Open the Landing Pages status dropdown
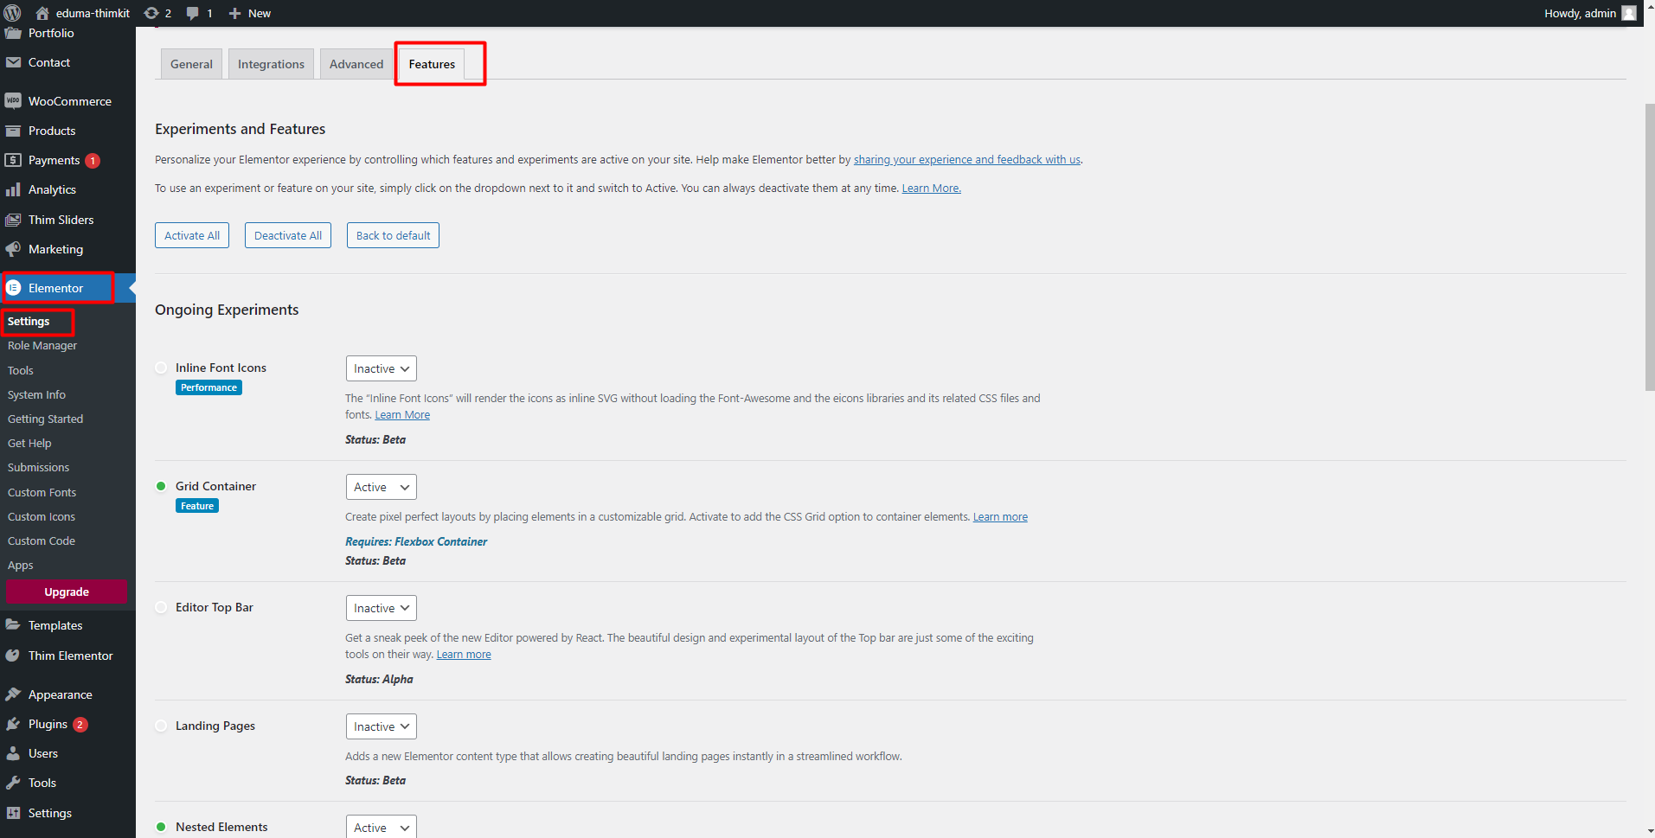Screen dimensions: 1655x838 (382, 726)
